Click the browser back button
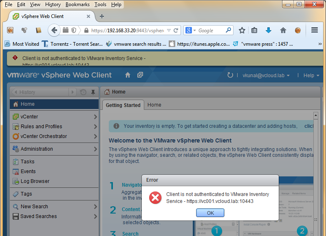This screenshot has width=326, height=236. [x=54, y=30]
